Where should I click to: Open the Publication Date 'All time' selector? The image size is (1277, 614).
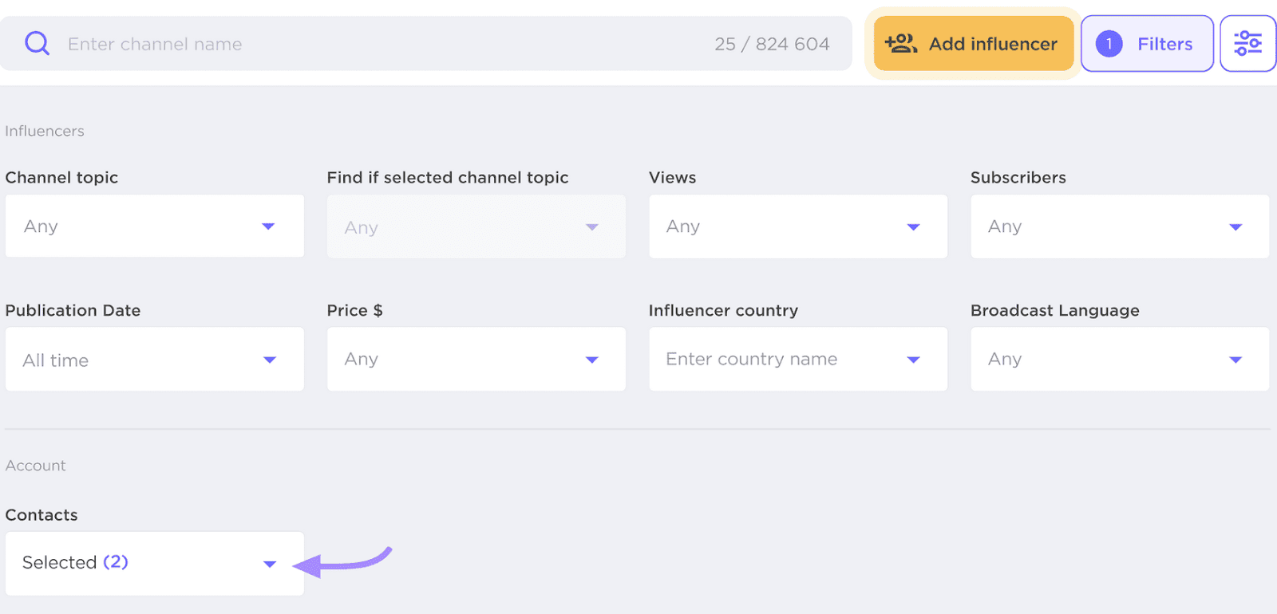[154, 359]
